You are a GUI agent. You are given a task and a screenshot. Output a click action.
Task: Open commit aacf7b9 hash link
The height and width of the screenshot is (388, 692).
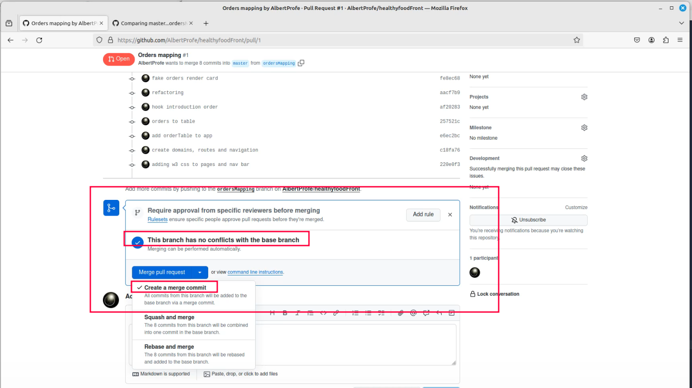(x=450, y=93)
